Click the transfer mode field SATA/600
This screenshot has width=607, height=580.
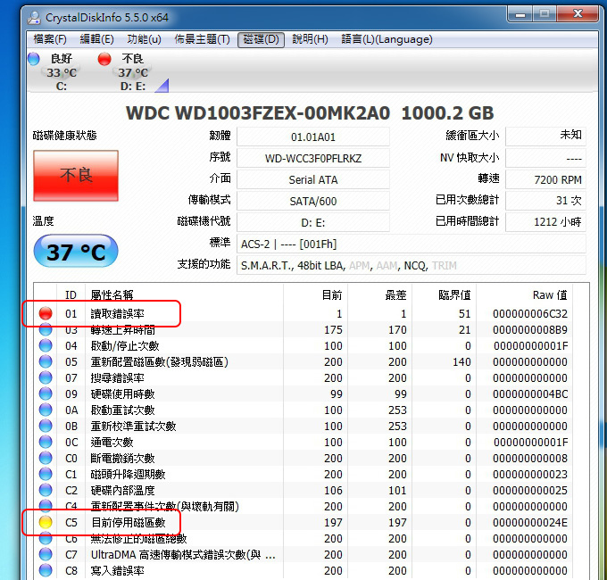click(313, 201)
